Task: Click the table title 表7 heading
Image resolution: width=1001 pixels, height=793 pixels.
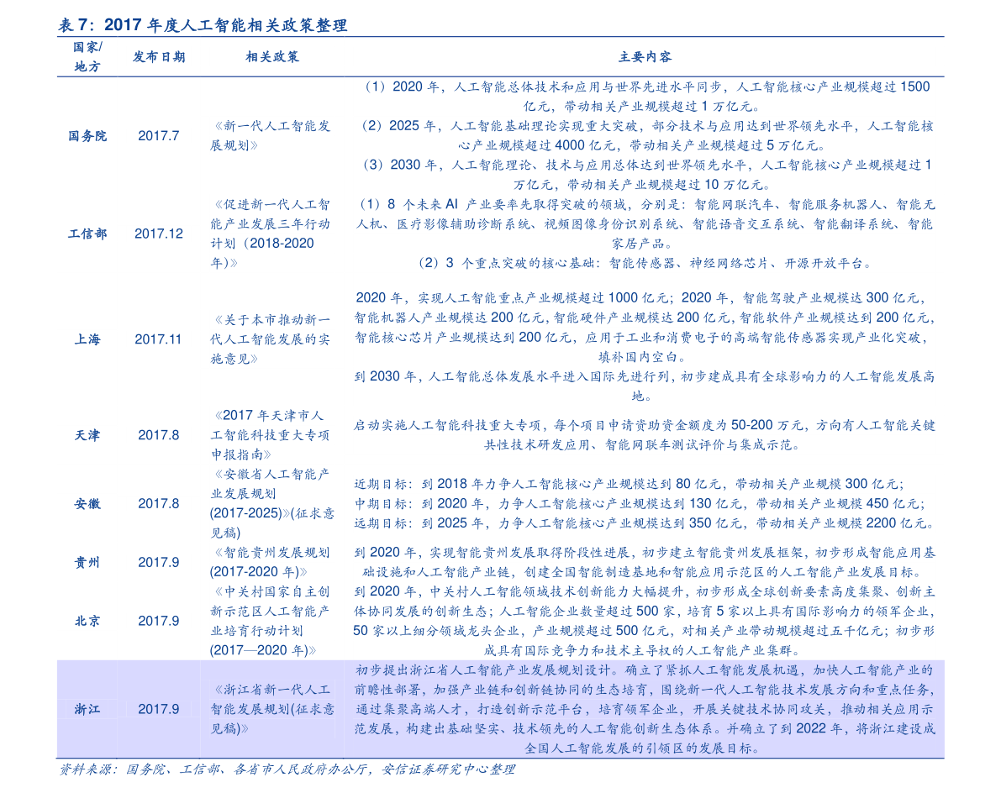Action: coord(203,25)
